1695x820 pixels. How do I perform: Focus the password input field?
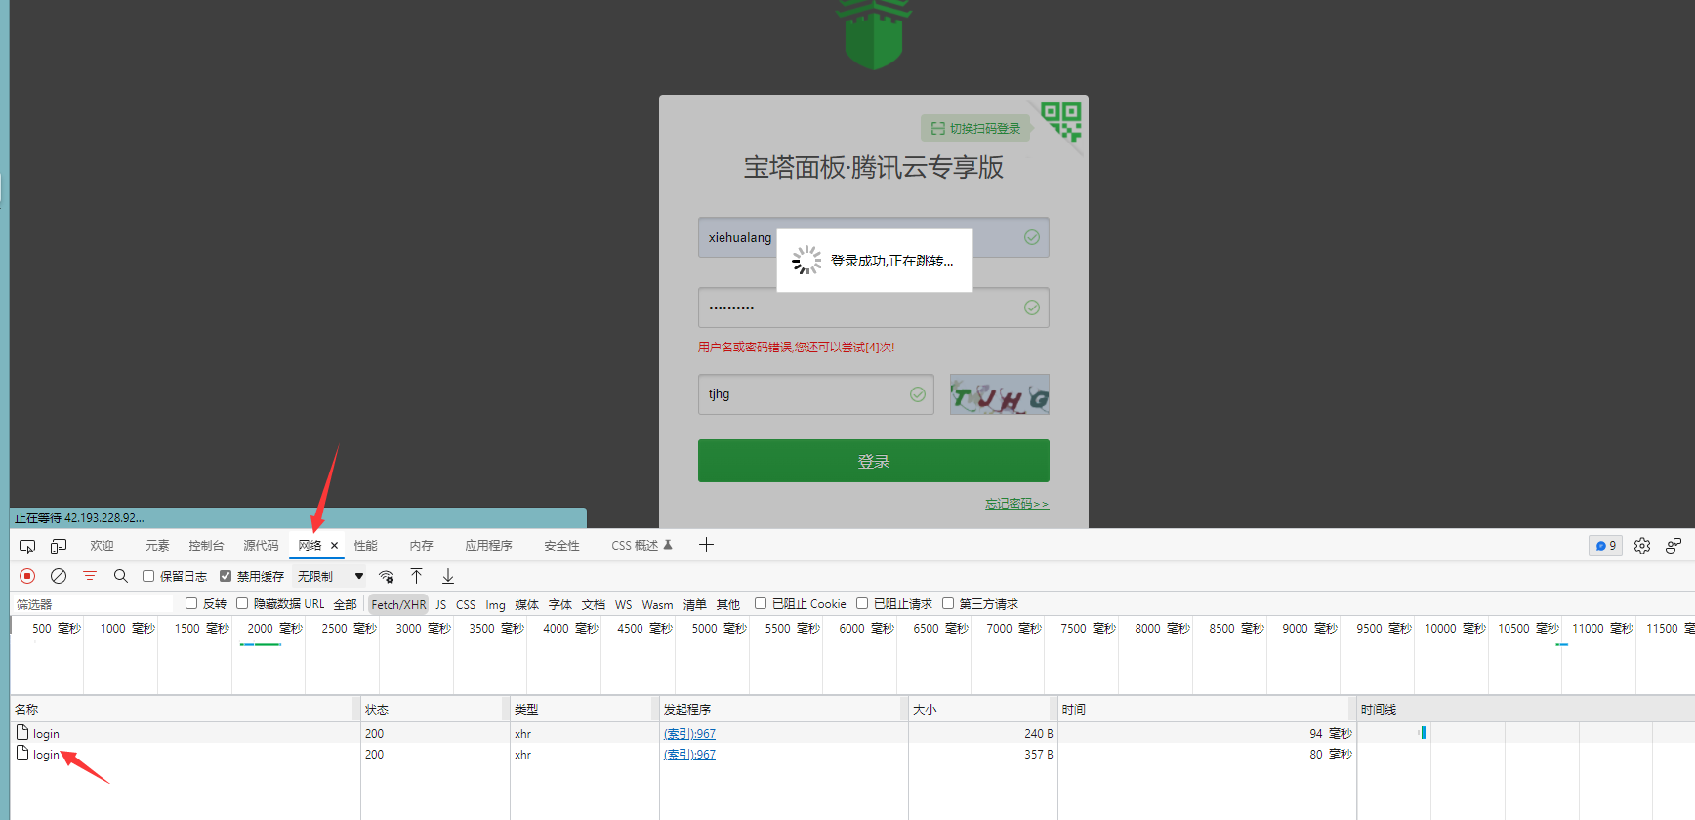tap(874, 307)
